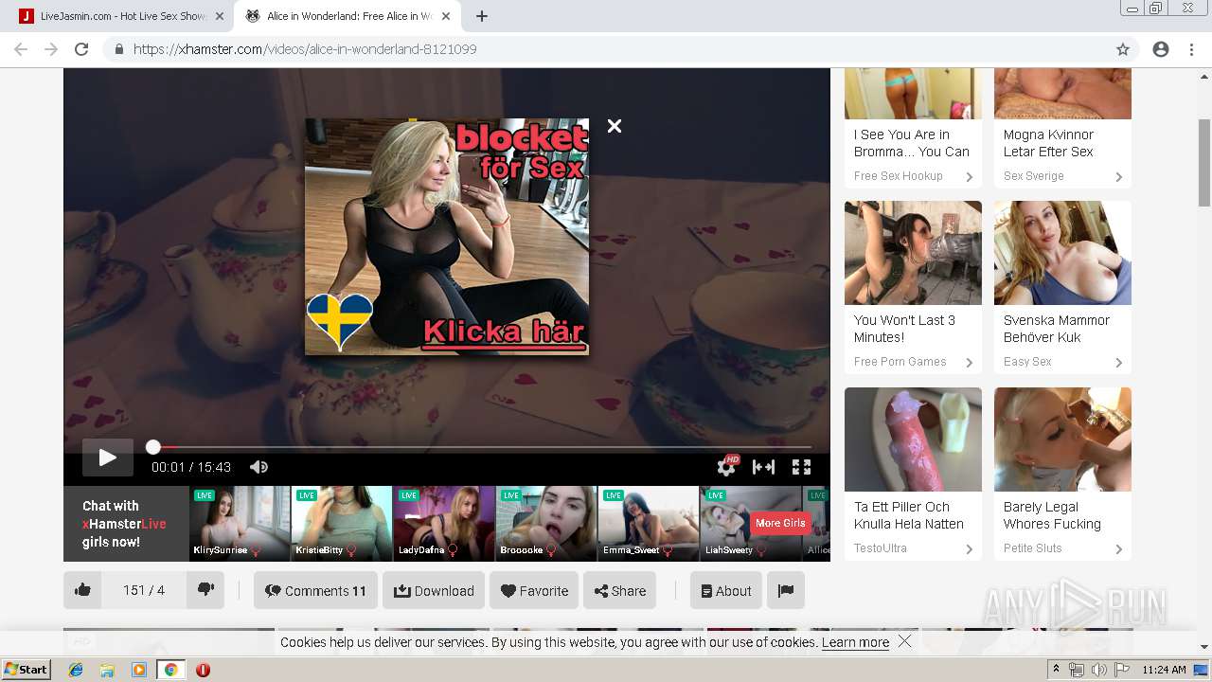The image size is (1212, 682).
Task: Click the Easy Sex ad arrow
Action: coord(1118,363)
